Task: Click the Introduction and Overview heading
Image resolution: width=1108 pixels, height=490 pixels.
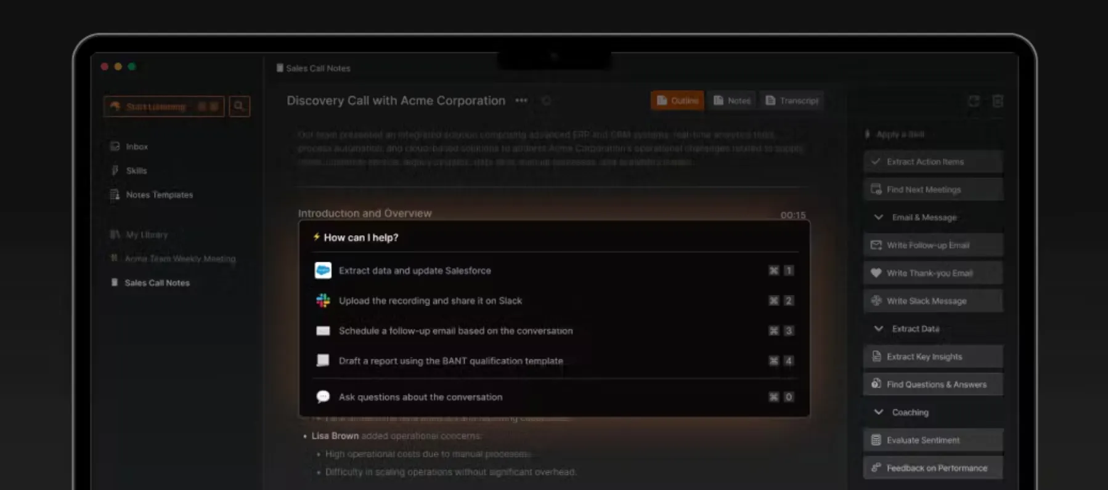Action: tap(365, 214)
